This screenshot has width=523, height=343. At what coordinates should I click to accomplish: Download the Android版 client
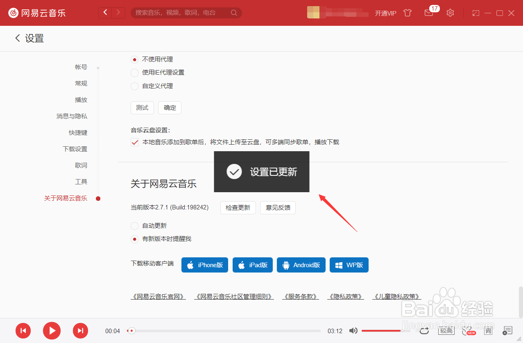point(301,265)
